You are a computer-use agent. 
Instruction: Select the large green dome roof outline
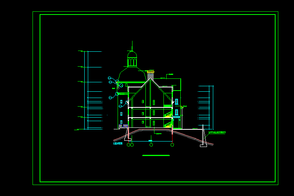tap(132, 74)
